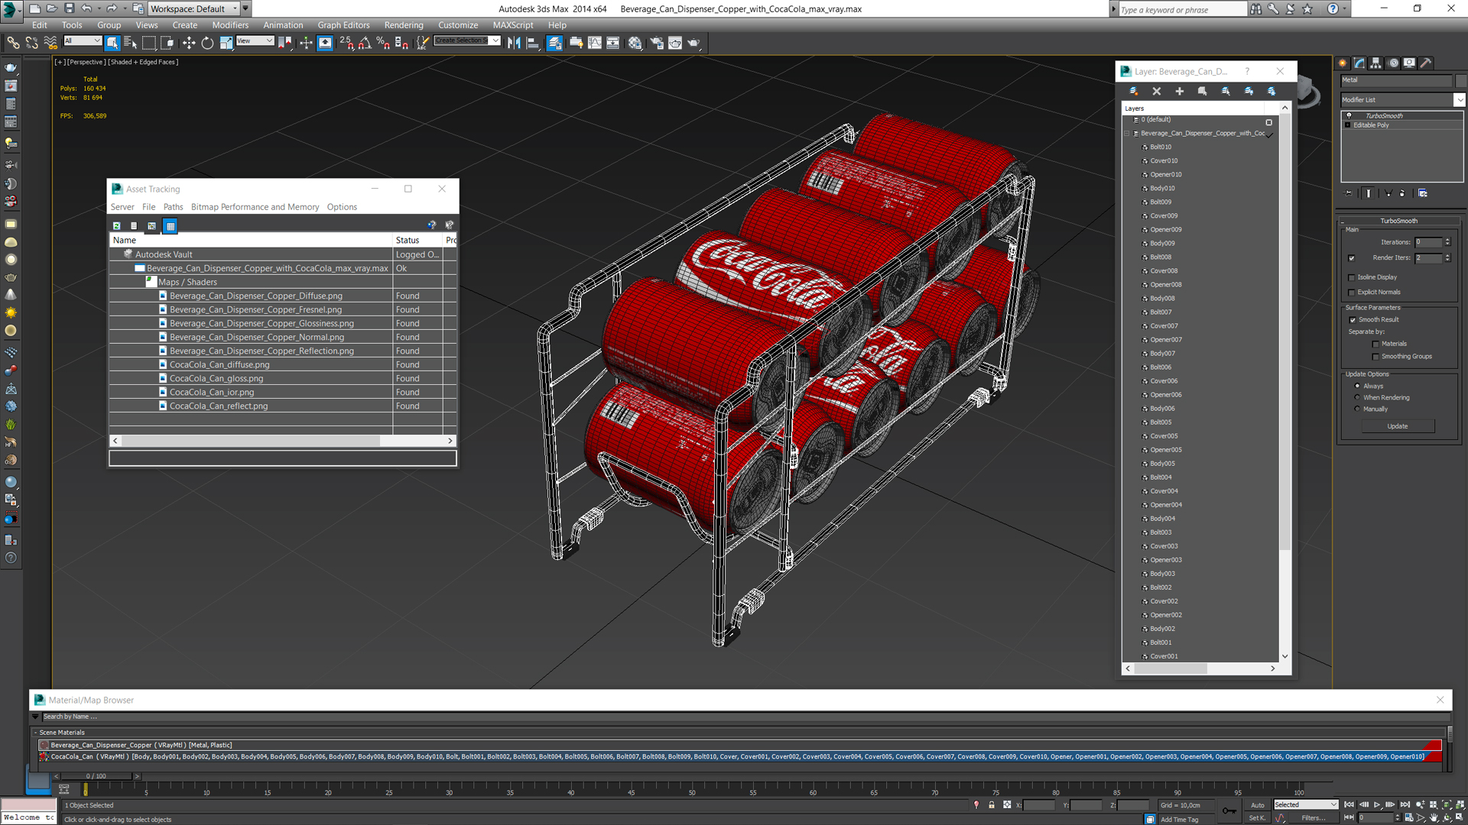
Task: Click the time slider 0 / 100 handle
Action: coord(96,776)
